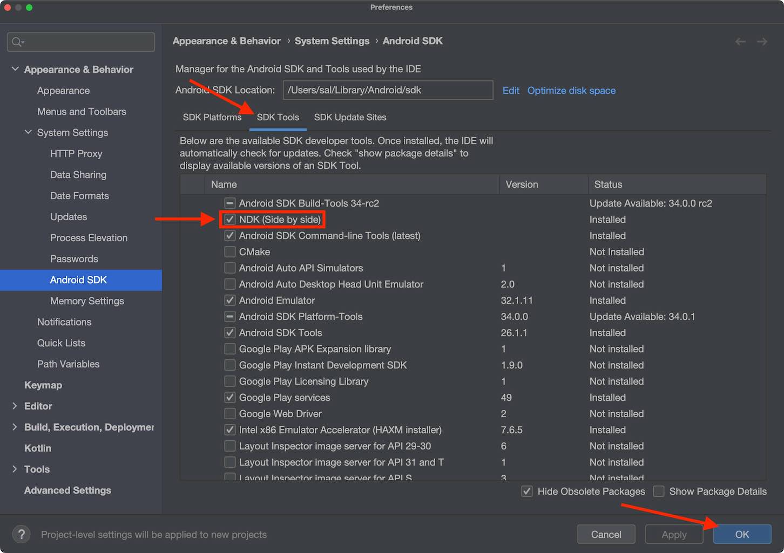The height and width of the screenshot is (553, 784).
Task: Open the SDK Update Sites tab
Action: pos(350,117)
